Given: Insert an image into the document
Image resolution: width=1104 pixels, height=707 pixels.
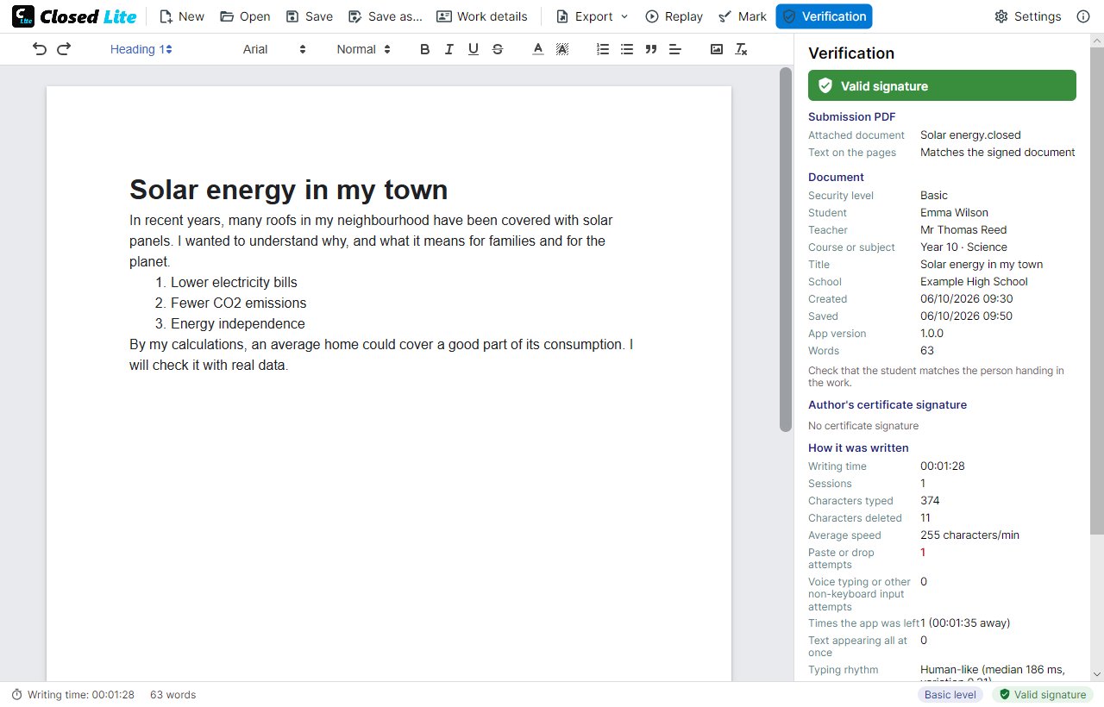Looking at the screenshot, I should 717,49.
